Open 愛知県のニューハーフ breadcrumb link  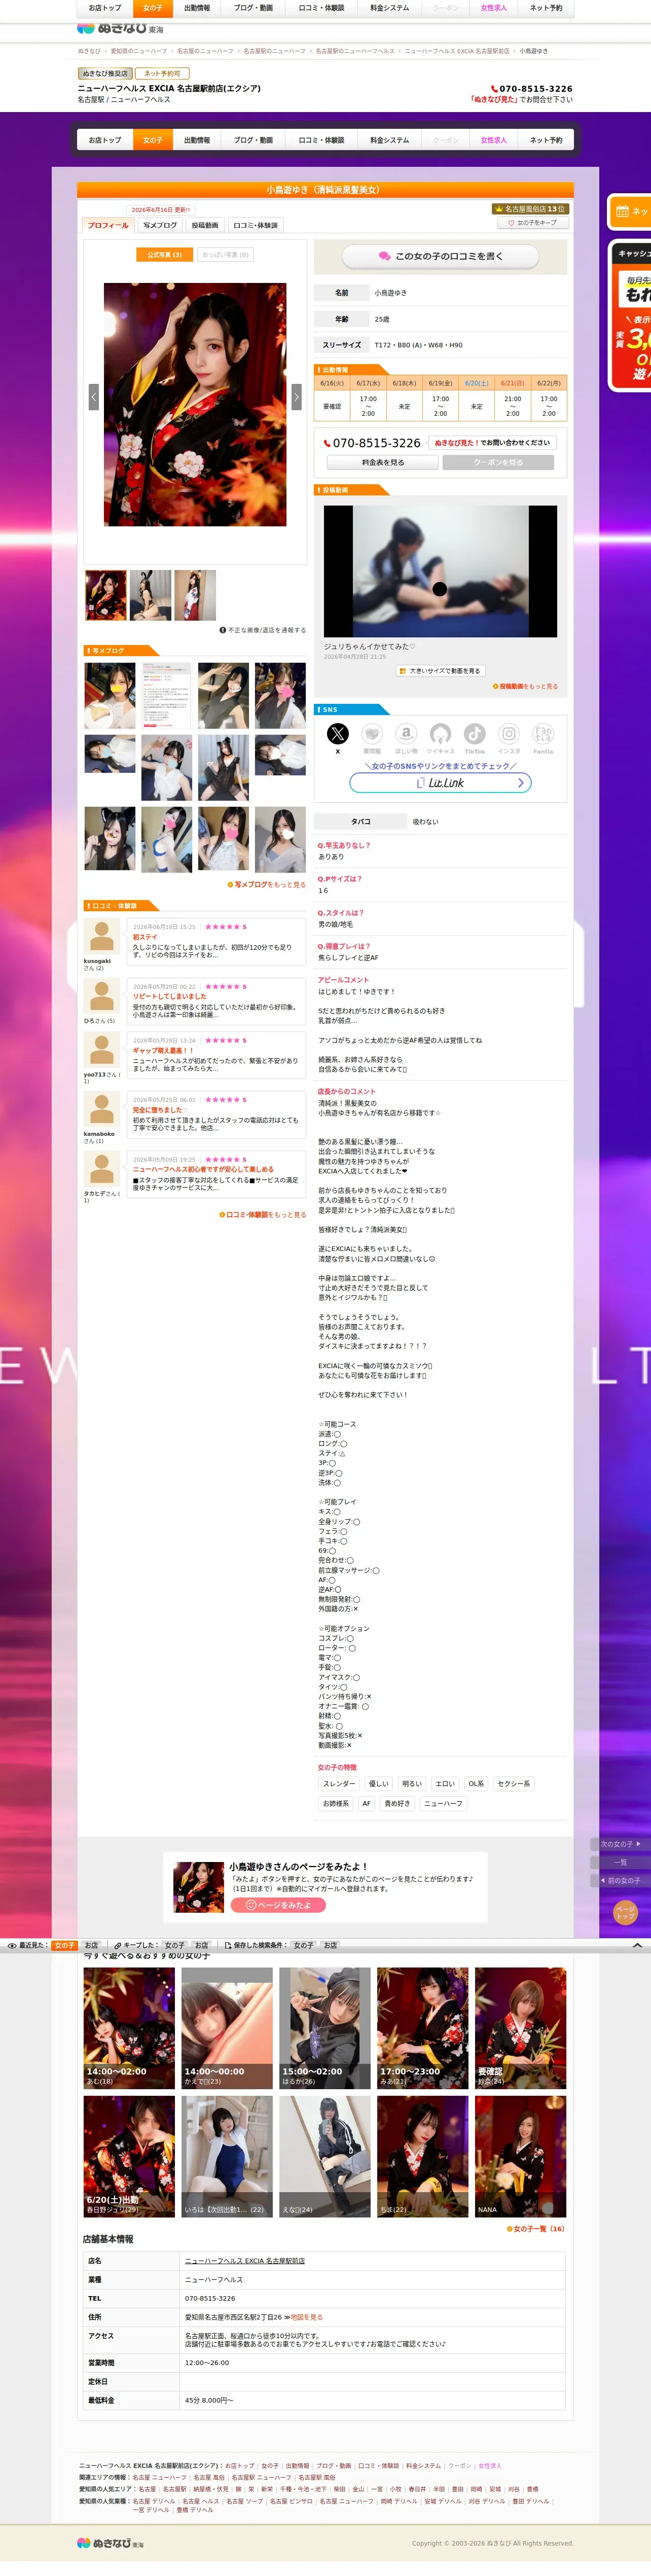[x=139, y=51]
